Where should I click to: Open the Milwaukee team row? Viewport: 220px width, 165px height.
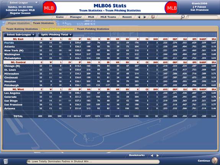[110, 74]
